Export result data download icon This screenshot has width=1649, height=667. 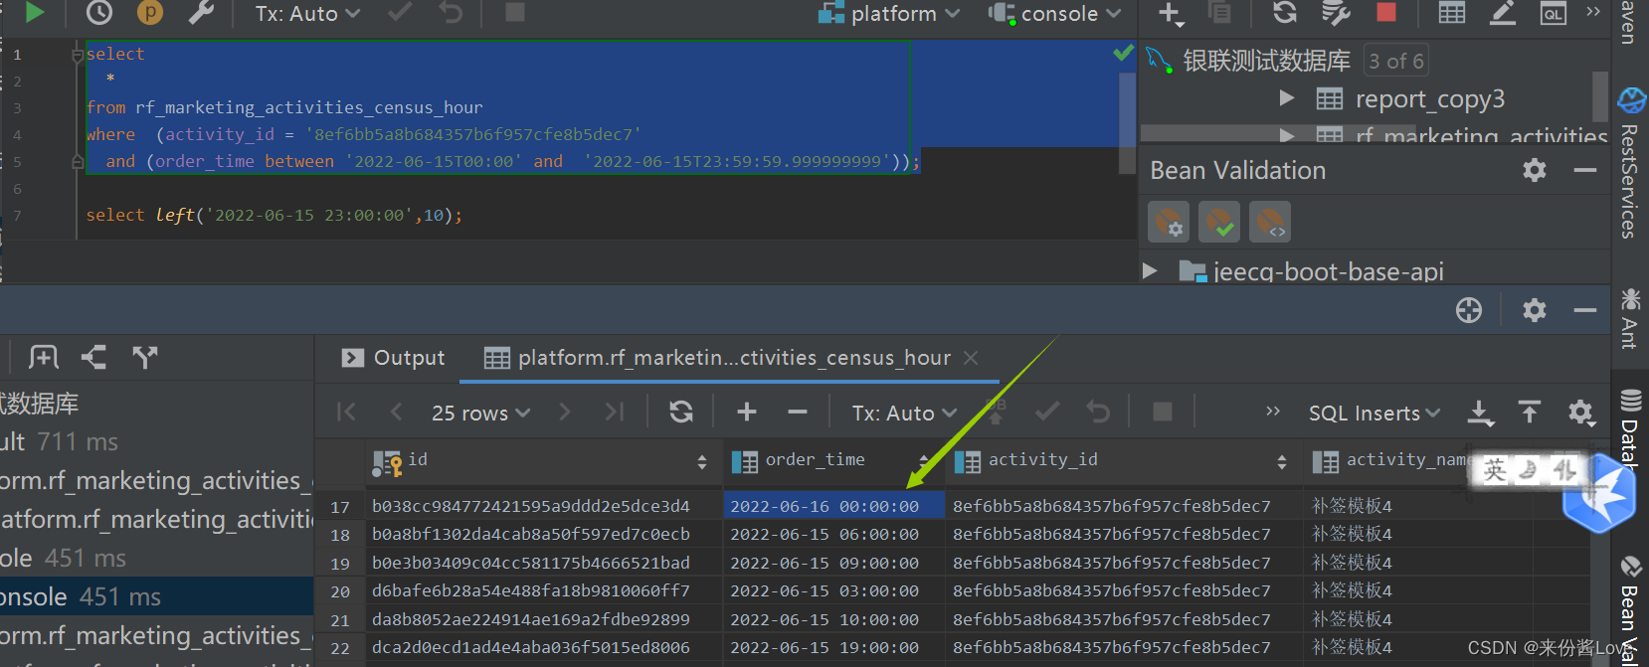point(1481,413)
